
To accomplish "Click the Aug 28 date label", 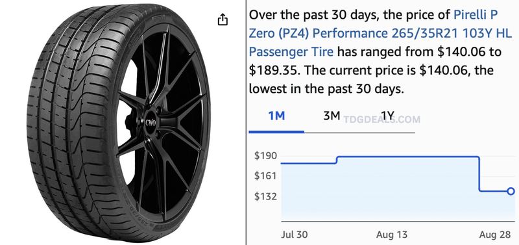I will pyautogui.click(x=495, y=235).
